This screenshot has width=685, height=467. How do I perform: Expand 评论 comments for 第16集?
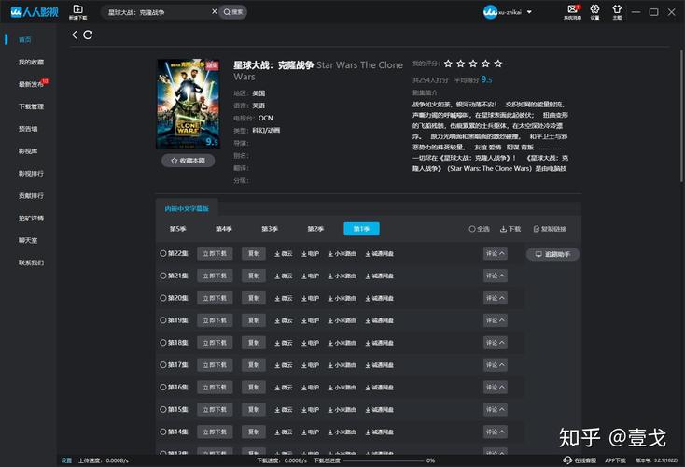[495, 388]
